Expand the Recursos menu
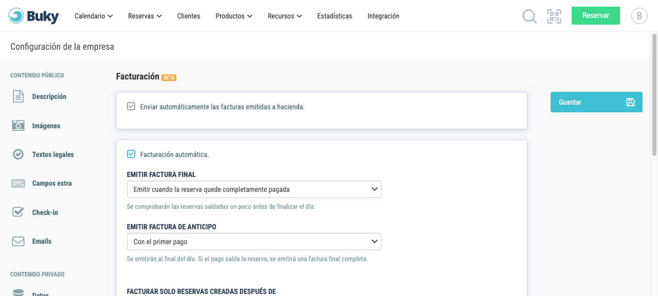Screen dimensions: 658x296 pyautogui.click(x=285, y=16)
